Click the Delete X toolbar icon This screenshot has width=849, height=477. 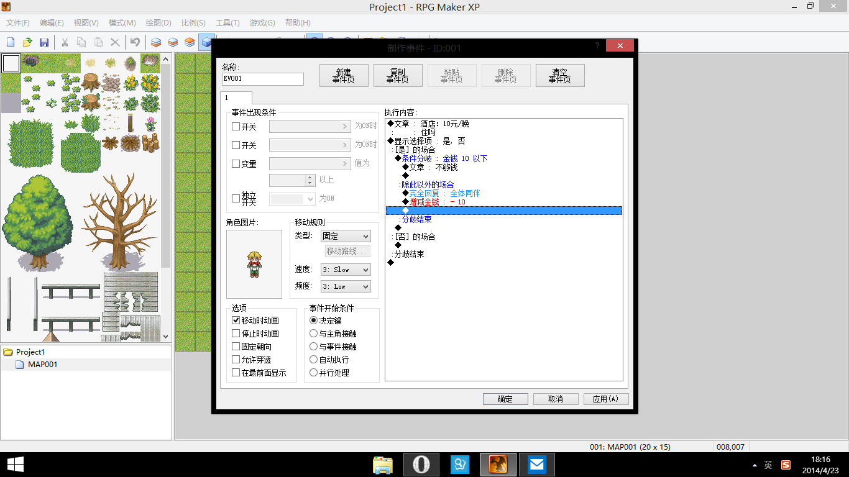(x=115, y=42)
